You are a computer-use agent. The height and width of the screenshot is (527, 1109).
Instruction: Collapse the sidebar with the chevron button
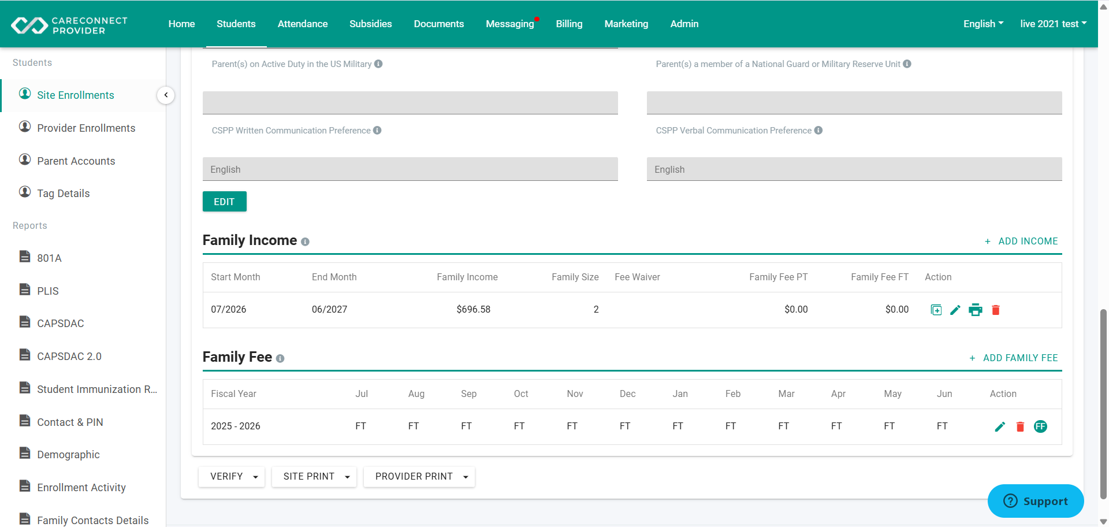pos(166,95)
